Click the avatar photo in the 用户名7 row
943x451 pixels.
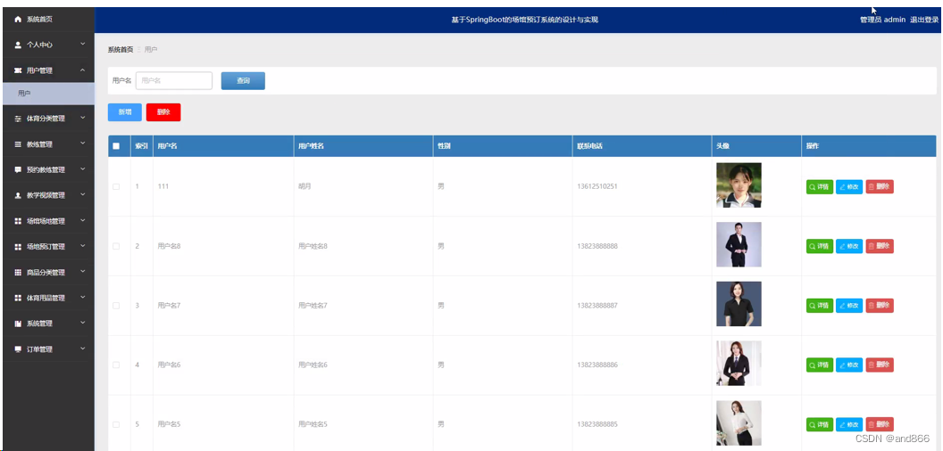pyautogui.click(x=739, y=304)
